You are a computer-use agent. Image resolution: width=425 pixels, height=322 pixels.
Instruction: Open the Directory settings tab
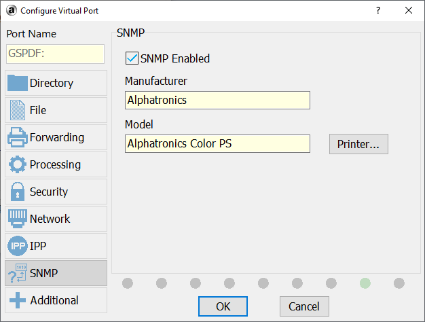[x=56, y=83]
